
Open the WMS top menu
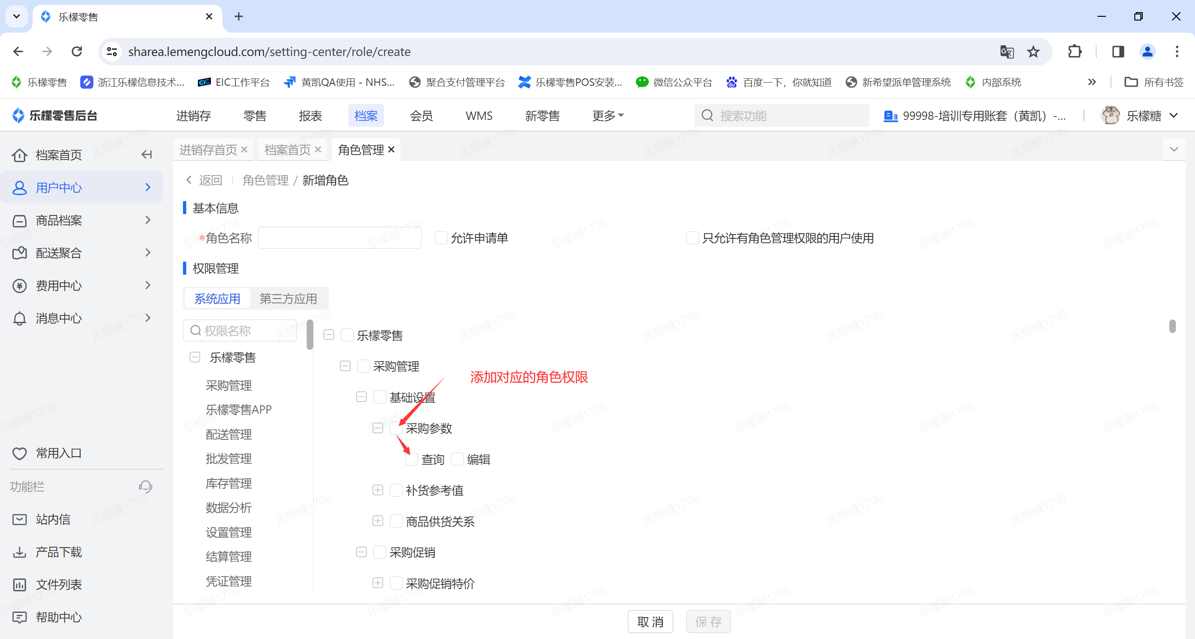pos(479,115)
